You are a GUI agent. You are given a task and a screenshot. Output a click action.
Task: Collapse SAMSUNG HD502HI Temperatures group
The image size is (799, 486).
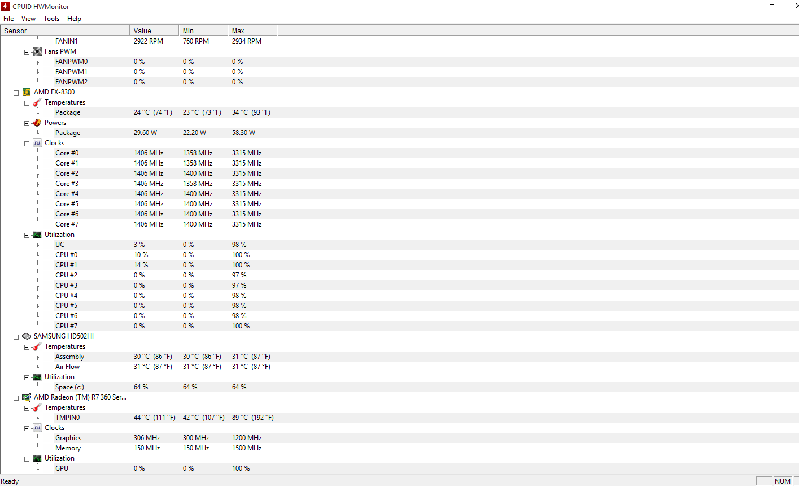click(27, 347)
